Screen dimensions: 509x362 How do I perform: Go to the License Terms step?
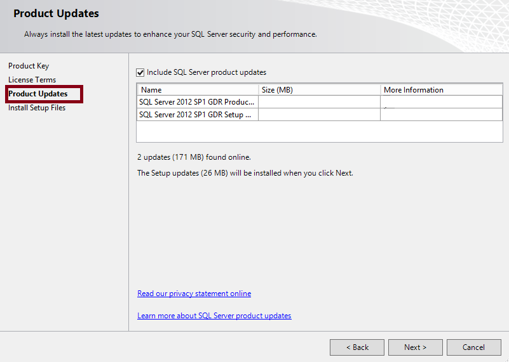32,80
